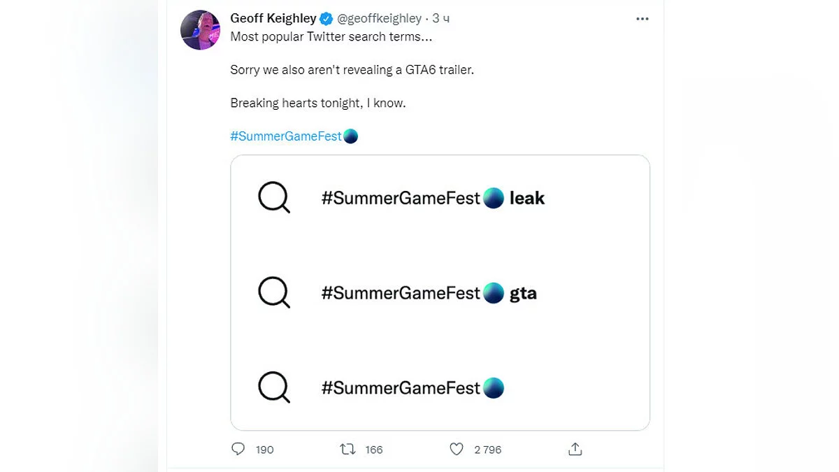
Task: Like the tweet with heart icon
Action: coord(457,449)
